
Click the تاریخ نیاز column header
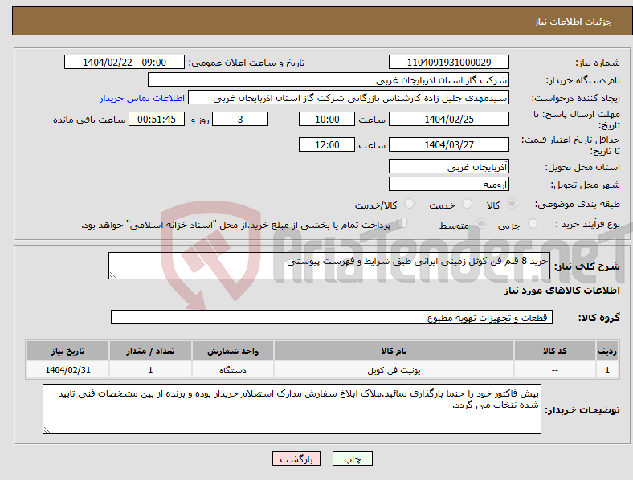67,351
